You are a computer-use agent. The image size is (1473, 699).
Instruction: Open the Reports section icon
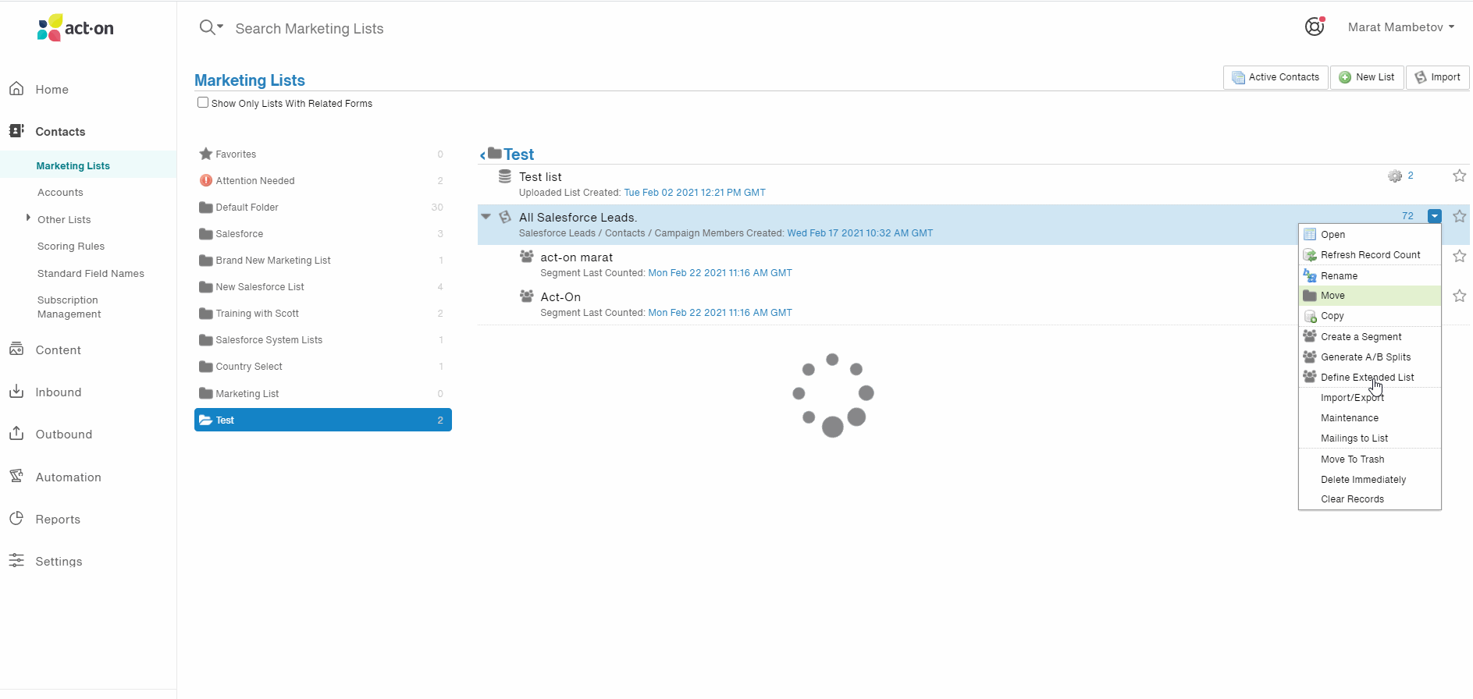coord(16,519)
